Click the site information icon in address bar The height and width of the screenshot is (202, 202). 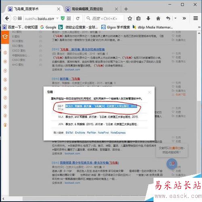[15, 18]
